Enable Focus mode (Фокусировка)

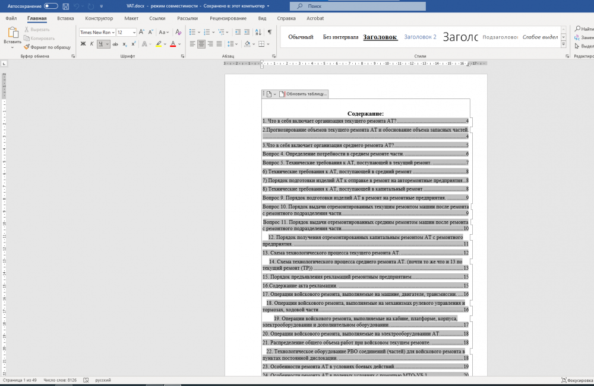coord(577,380)
